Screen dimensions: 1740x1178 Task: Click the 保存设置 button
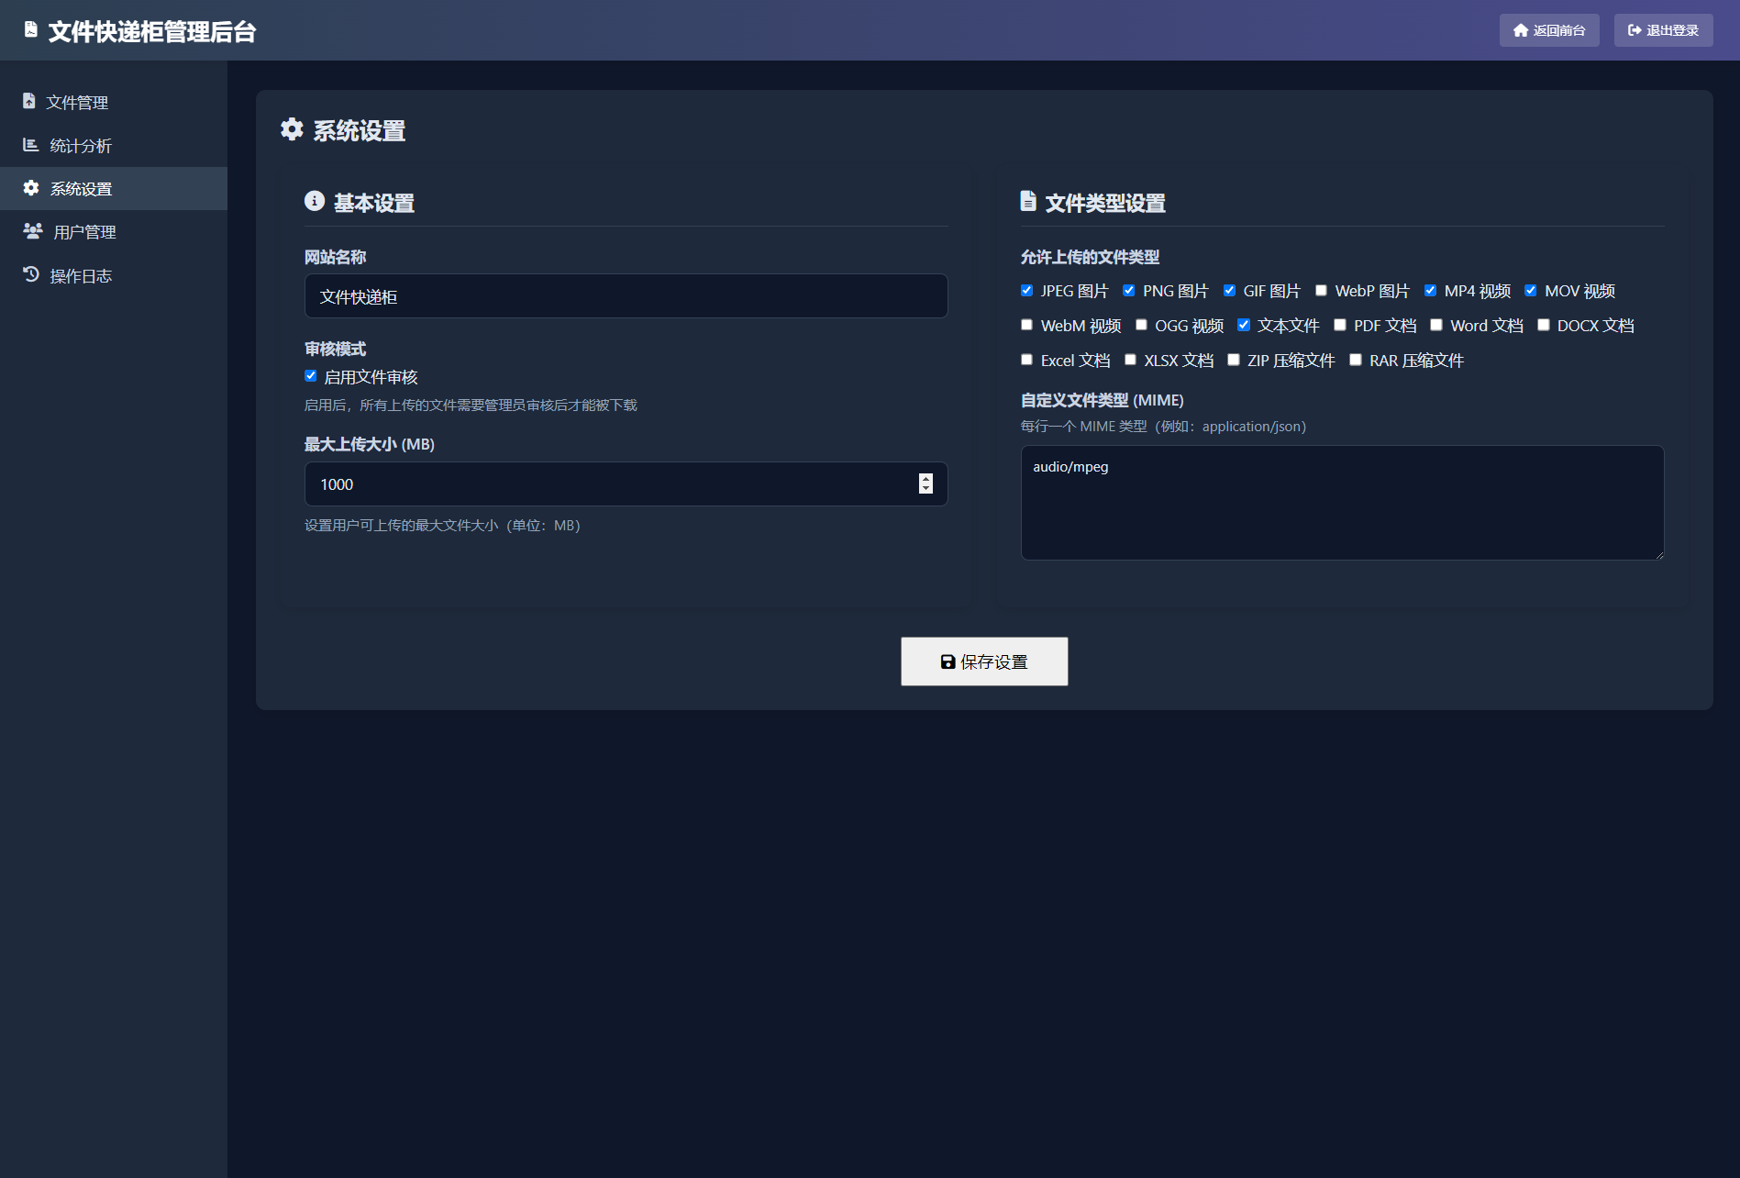[983, 661]
